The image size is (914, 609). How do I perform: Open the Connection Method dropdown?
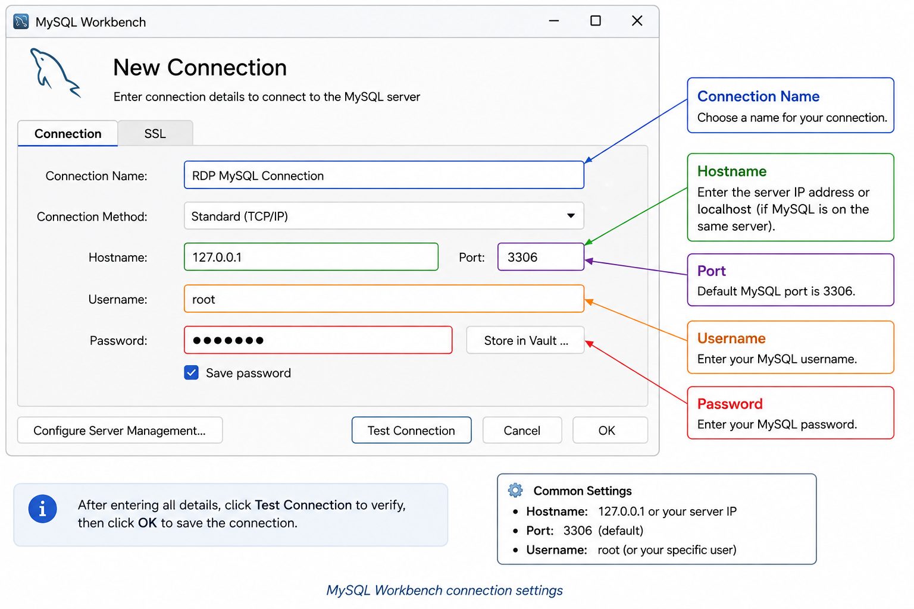(x=384, y=216)
